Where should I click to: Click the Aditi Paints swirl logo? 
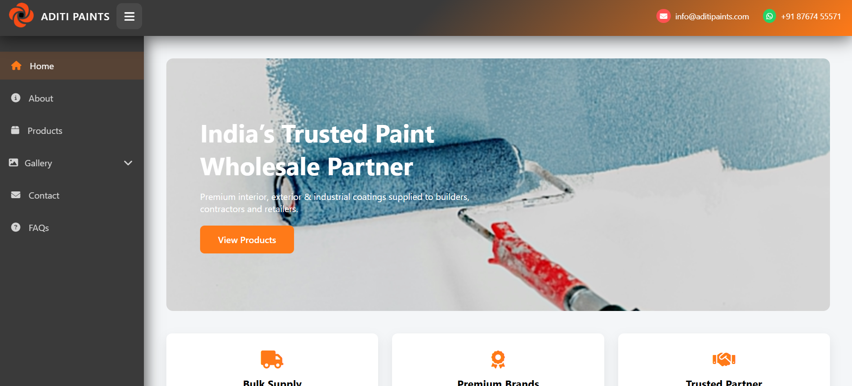tap(21, 15)
